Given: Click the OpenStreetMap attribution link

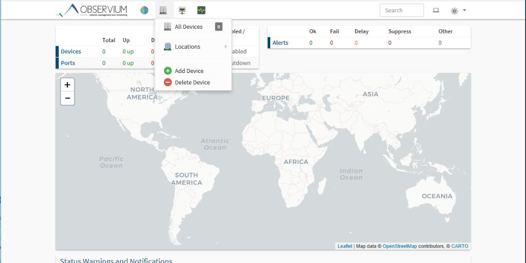Looking at the screenshot, I should [400, 246].
